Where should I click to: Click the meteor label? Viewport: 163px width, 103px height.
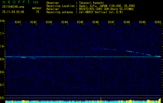click(x=37, y=8)
